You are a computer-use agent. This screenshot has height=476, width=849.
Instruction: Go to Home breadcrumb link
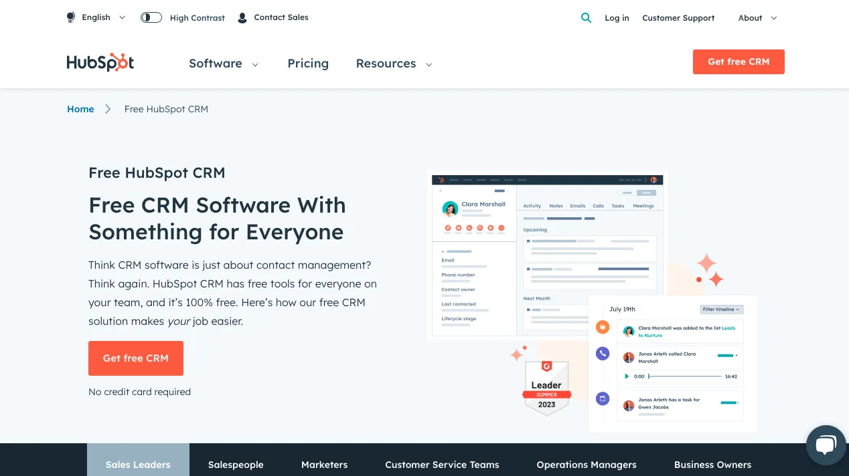(80, 109)
